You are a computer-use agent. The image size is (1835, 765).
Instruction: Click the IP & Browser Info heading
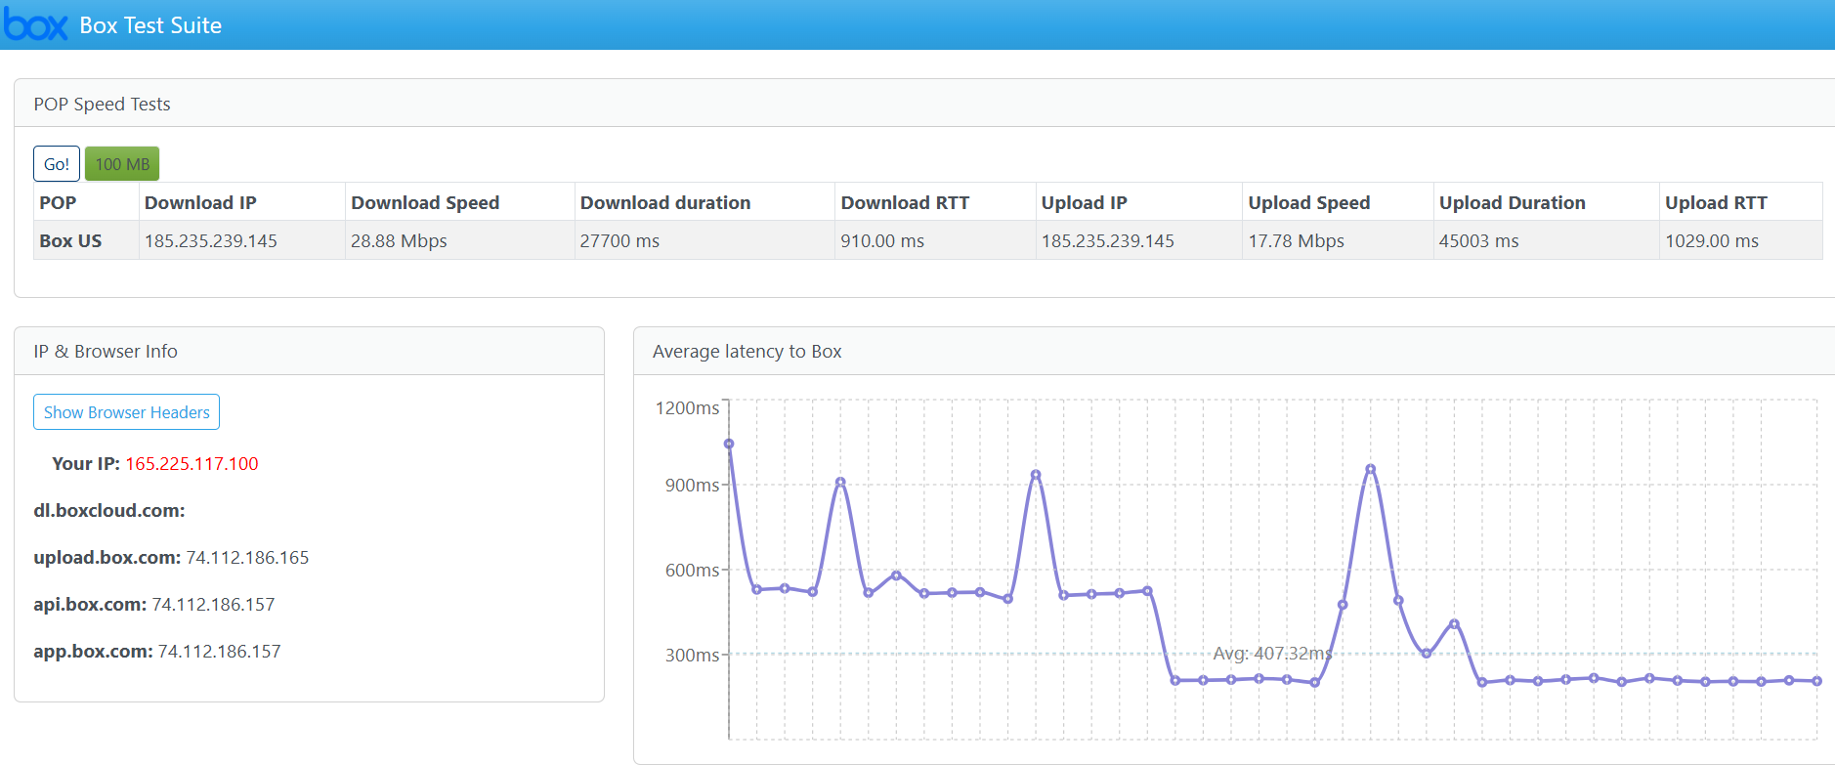click(x=106, y=351)
